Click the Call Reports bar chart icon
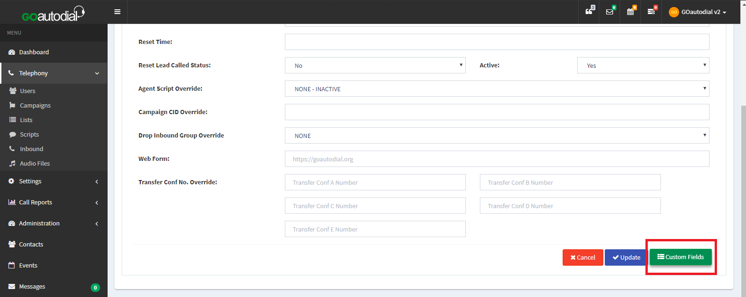 (x=12, y=202)
